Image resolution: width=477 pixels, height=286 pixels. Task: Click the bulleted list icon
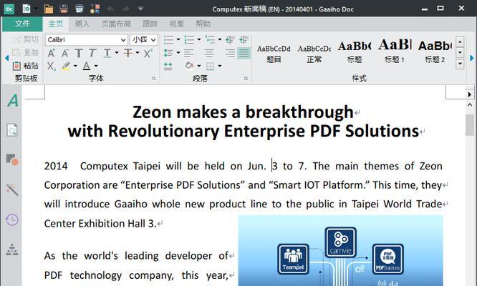point(168,40)
